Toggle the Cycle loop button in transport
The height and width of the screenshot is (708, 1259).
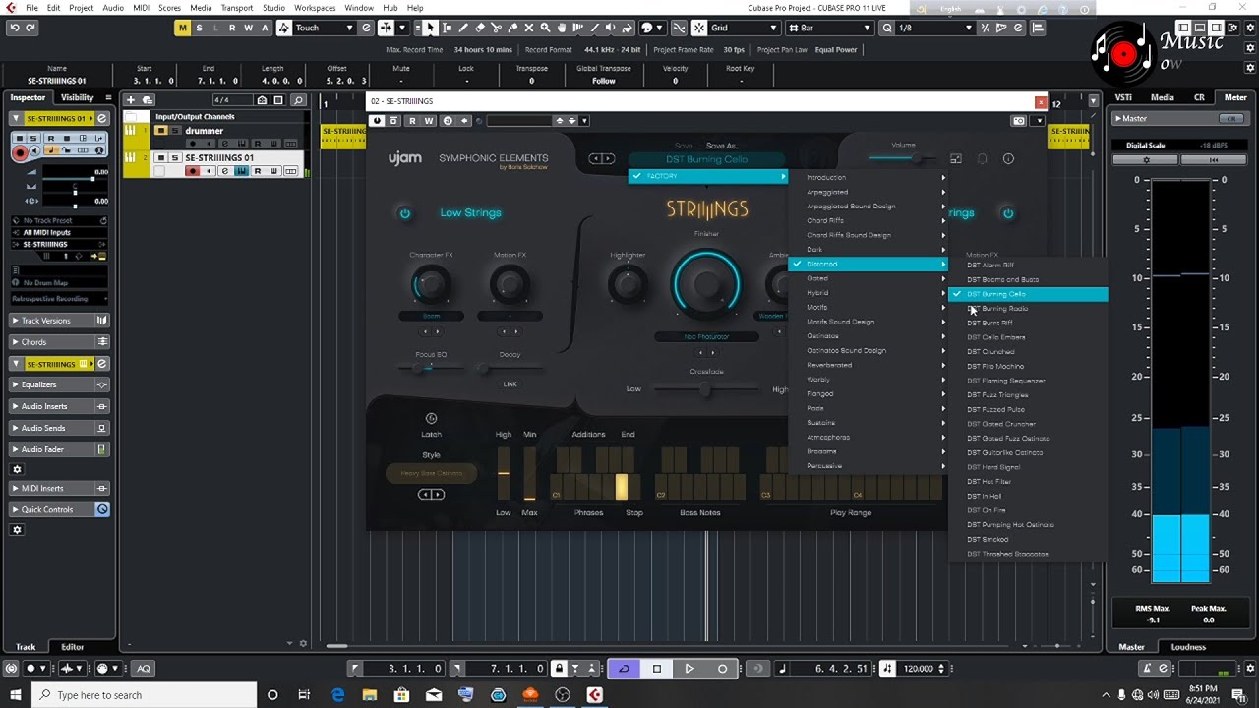click(624, 669)
